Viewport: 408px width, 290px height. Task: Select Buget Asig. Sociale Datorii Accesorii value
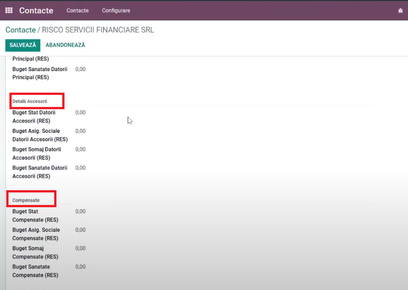(81, 131)
